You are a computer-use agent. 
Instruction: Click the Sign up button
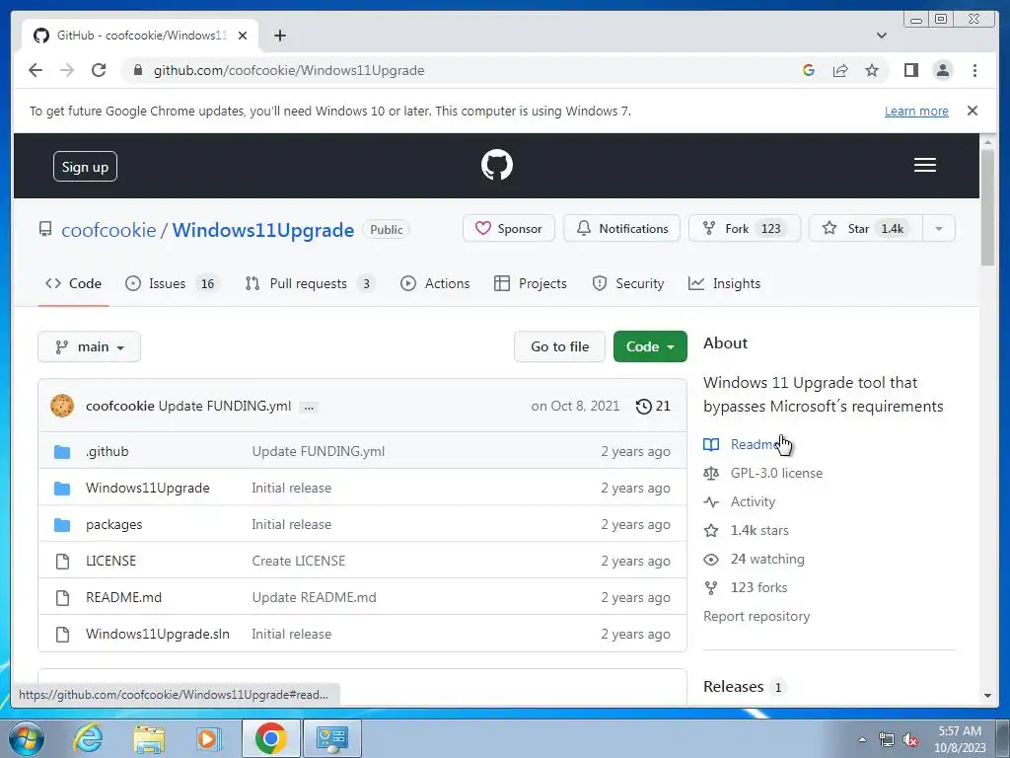85,167
